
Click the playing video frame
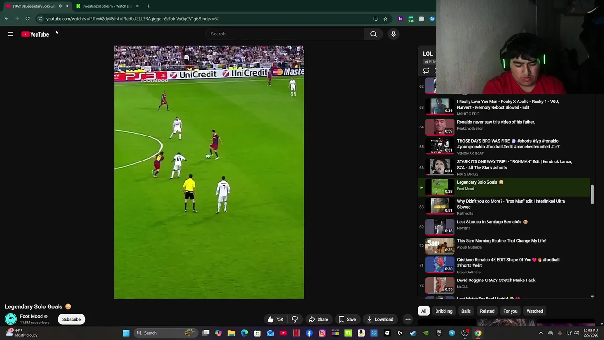[209, 172]
